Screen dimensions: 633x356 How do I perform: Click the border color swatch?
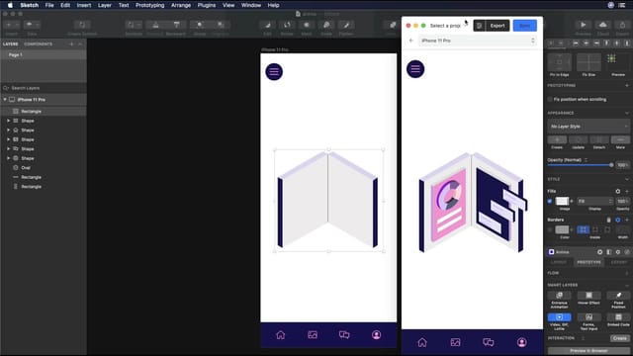coord(562,230)
